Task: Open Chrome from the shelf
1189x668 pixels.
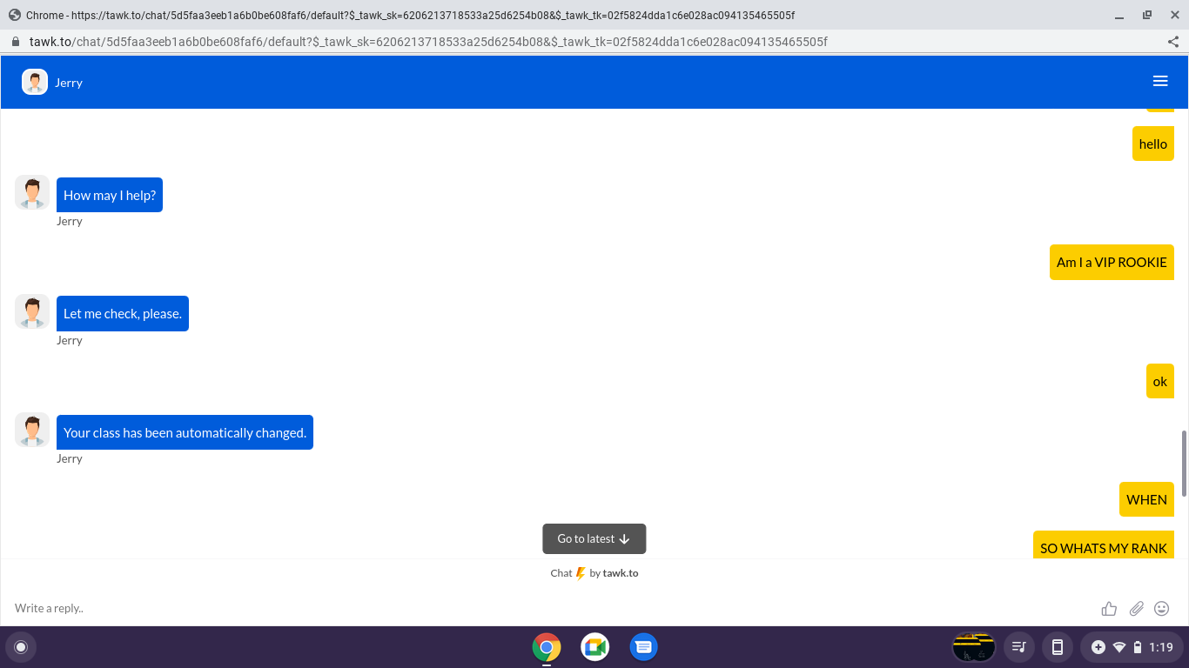Action: (x=547, y=647)
